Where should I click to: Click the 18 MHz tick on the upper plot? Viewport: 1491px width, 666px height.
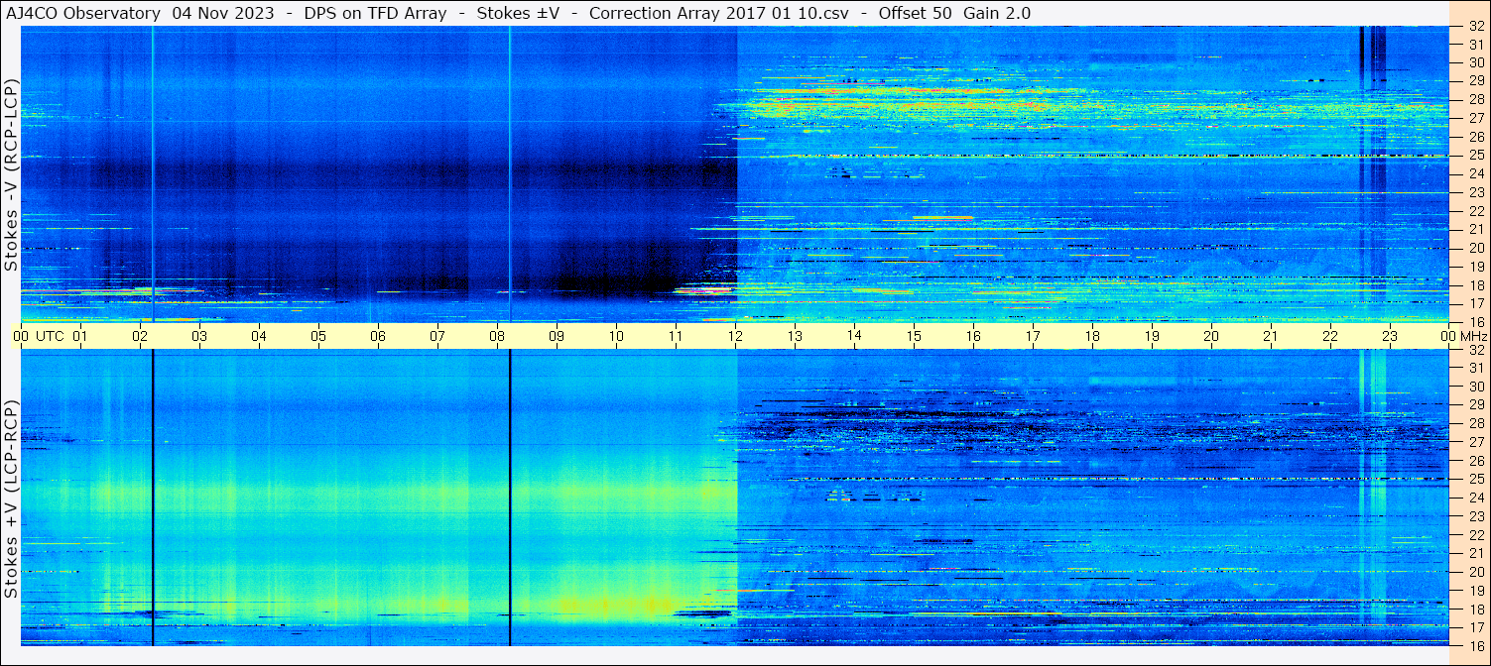tap(1475, 285)
